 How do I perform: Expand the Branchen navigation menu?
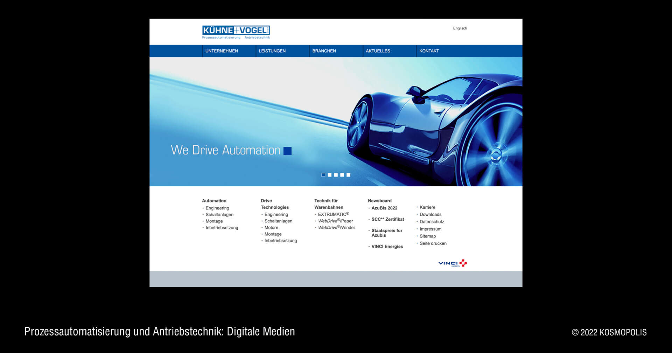coord(324,51)
